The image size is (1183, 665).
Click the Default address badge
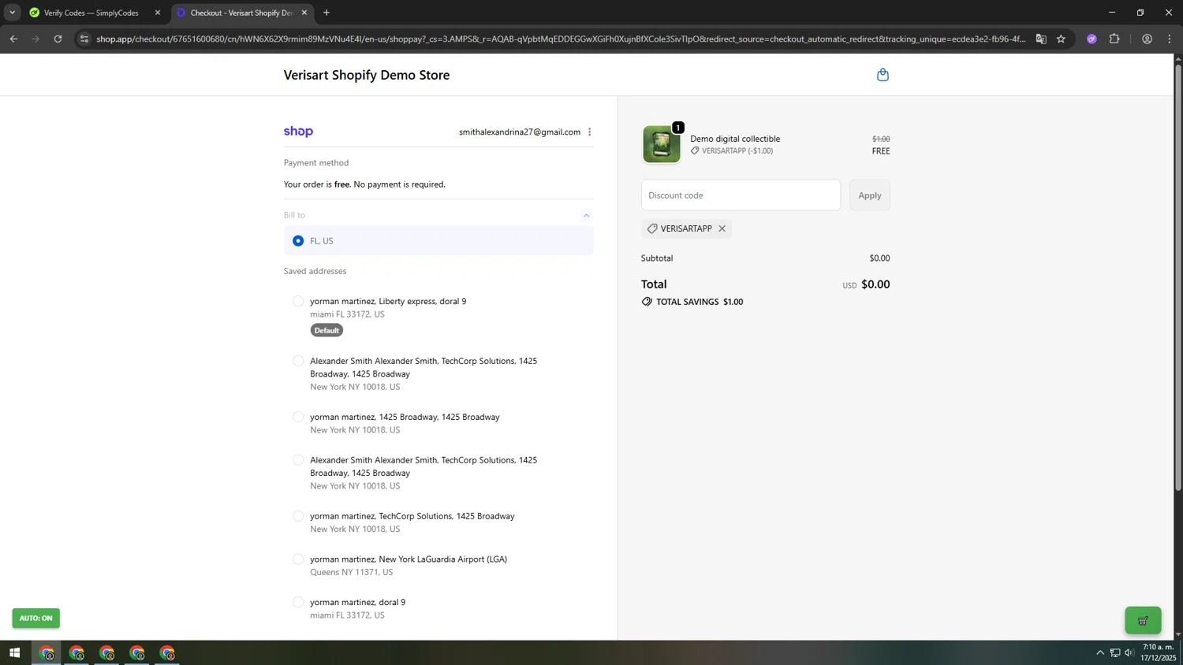click(x=327, y=330)
